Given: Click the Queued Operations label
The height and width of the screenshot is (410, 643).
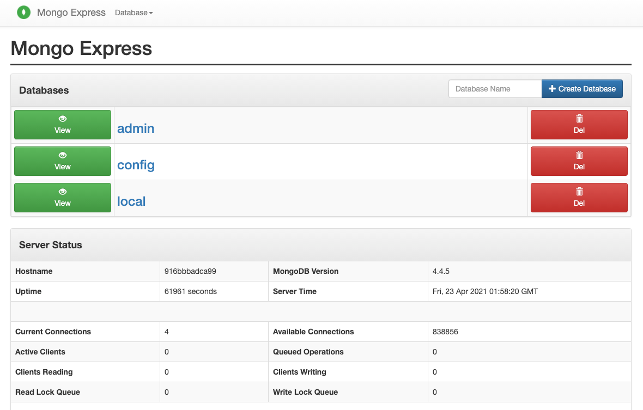Looking at the screenshot, I should tap(308, 352).
